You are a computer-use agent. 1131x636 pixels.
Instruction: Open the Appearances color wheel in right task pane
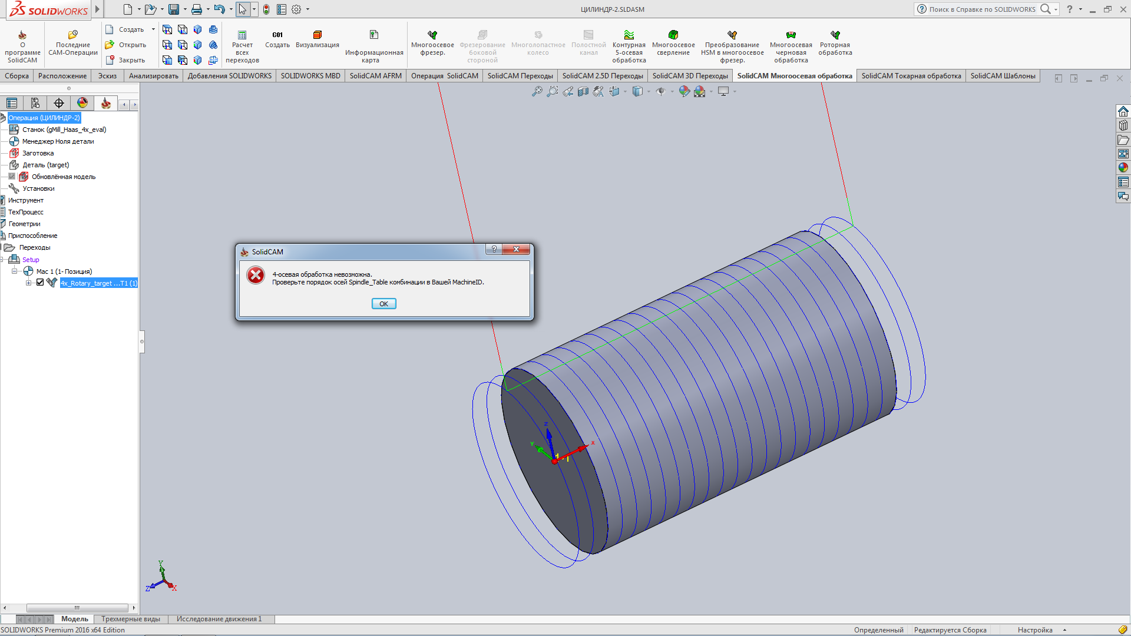point(1123,168)
